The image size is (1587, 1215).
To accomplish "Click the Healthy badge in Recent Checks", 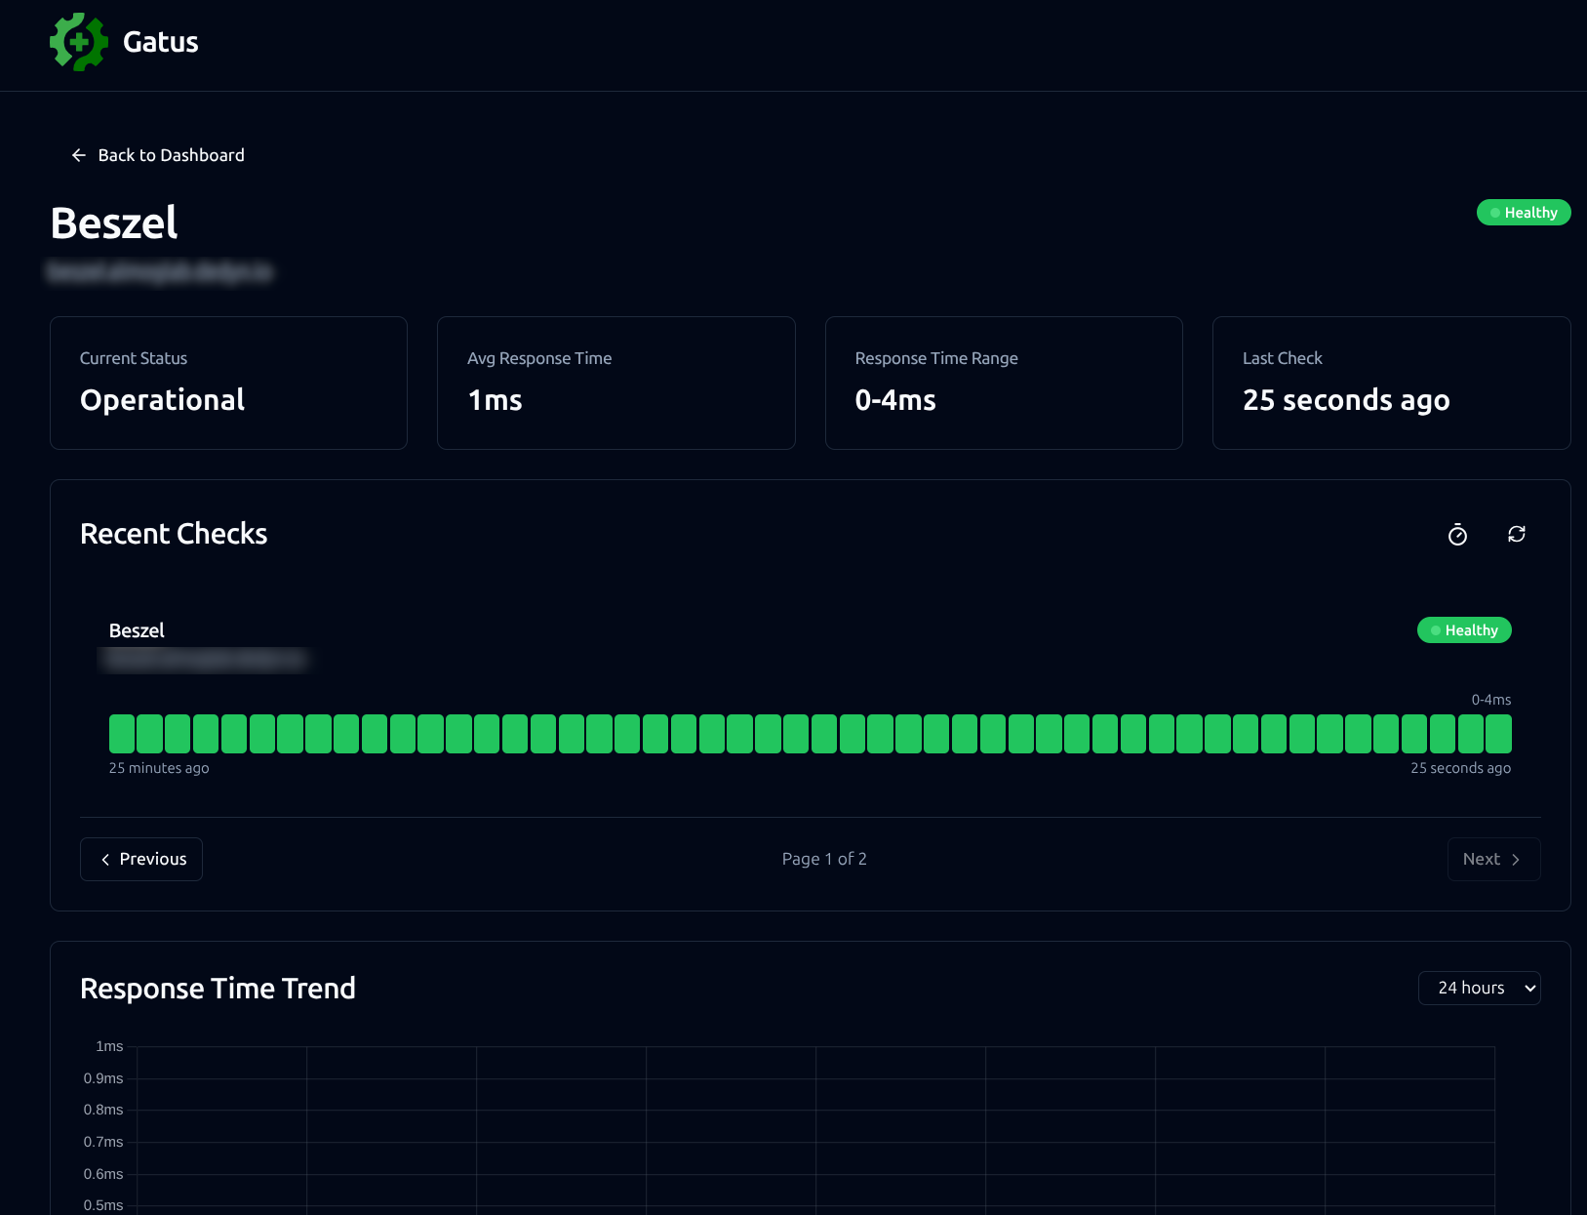I will click(x=1463, y=630).
